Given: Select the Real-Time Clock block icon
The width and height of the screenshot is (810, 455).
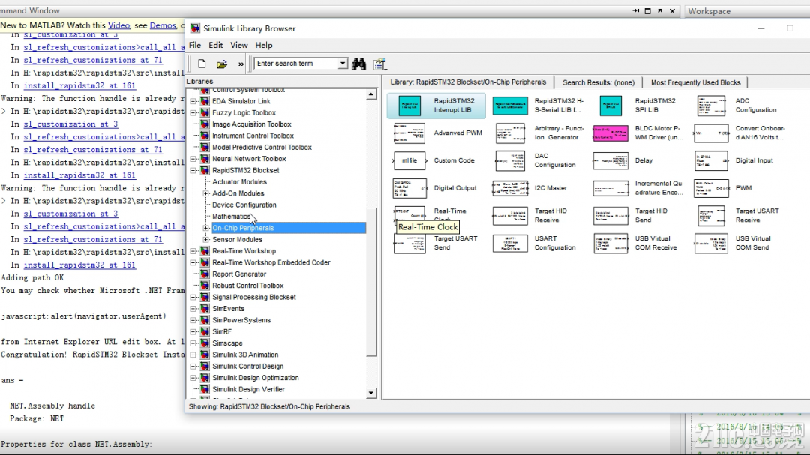Looking at the screenshot, I should (x=409, y=214).
